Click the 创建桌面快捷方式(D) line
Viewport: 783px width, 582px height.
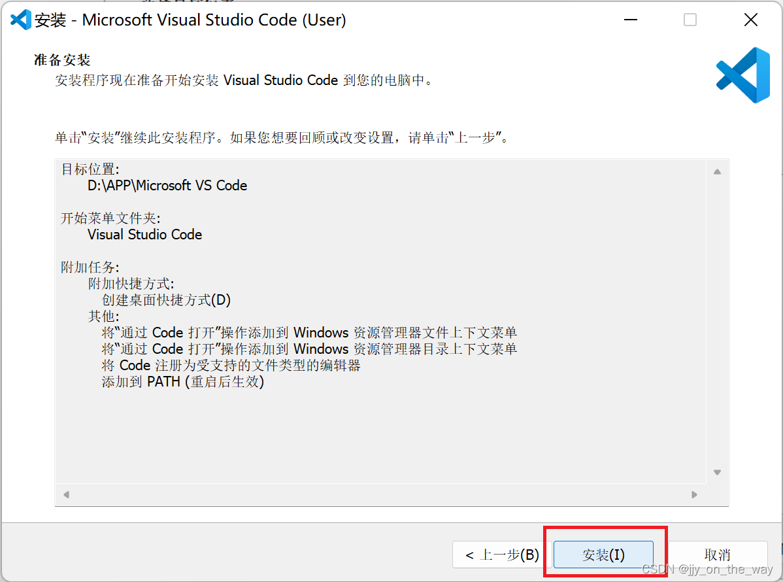point(166,300)
